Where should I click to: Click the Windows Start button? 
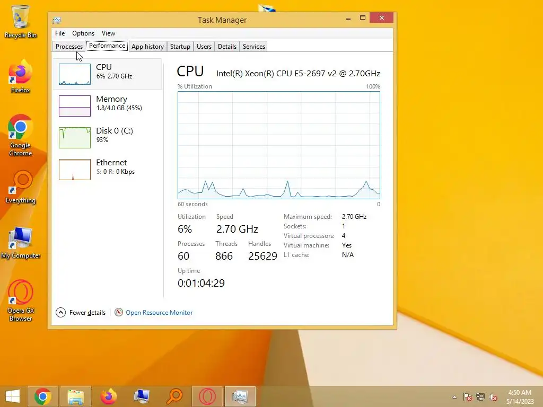[x=13, y=396]
